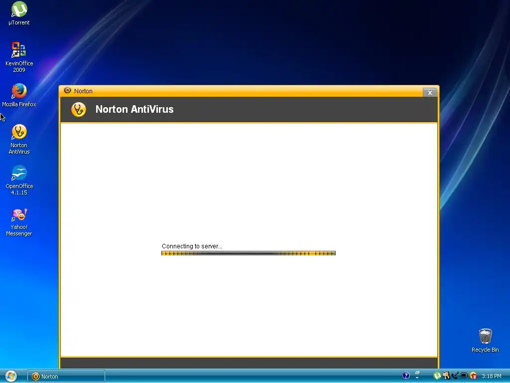
Task: Select the Norton AntiVirus desktop shortcut
Action: point(19,139)
